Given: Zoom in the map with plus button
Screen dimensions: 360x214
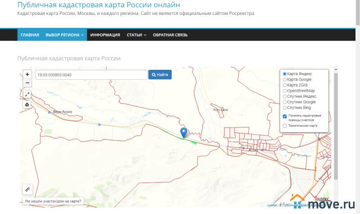Looking at the screenshot, I should pyautogui.click(x=27, y=74).
